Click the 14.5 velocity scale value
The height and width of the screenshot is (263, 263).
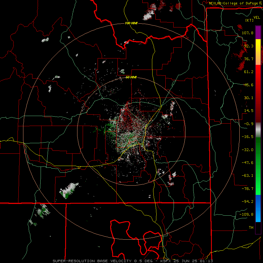pyautogui.click(x=249, y=111)
